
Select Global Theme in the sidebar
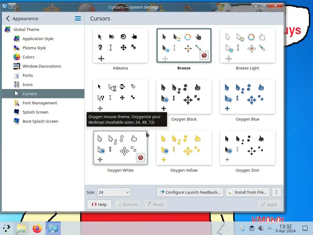[43, 29]
